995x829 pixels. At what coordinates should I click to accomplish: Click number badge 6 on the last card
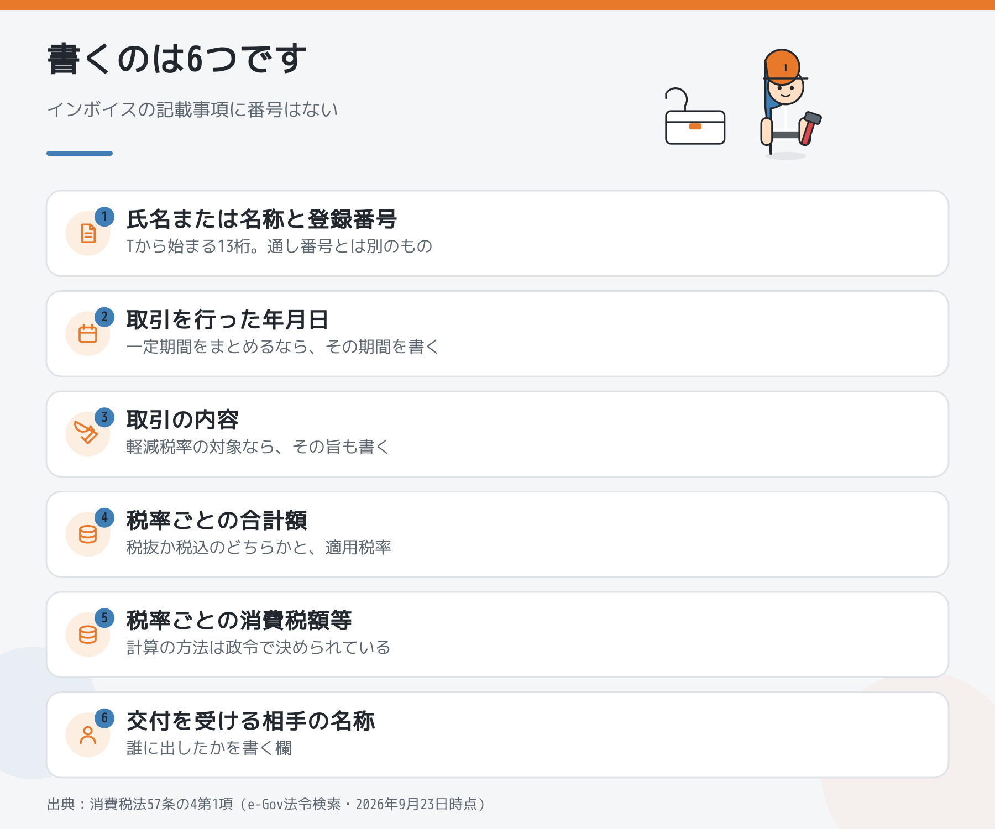coord(104,718)
